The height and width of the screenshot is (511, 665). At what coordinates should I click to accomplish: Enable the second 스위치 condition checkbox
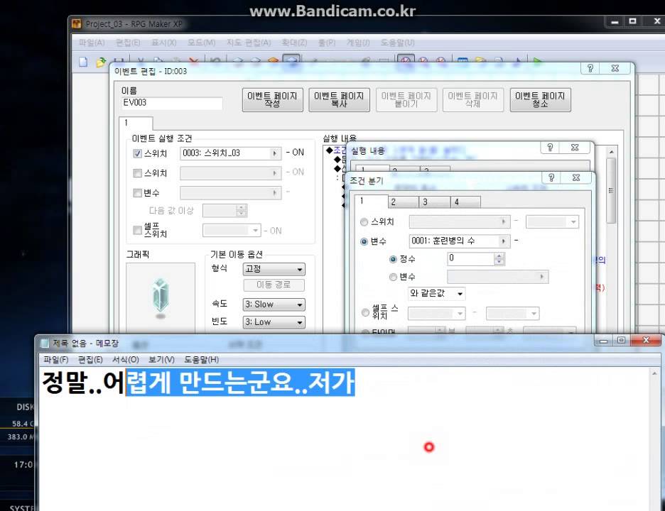[x=137, y=173]
